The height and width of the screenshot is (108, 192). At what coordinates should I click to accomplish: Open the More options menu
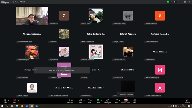pyautogui.click(x=135, y=101)
